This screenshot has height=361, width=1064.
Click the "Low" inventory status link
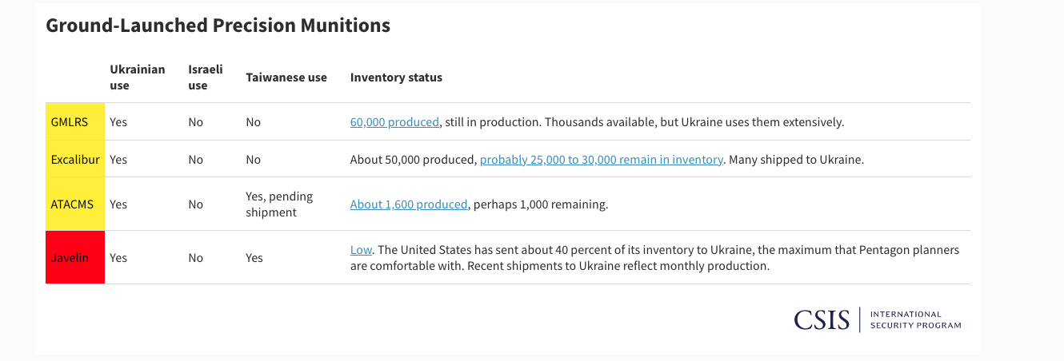coord(361,250)
